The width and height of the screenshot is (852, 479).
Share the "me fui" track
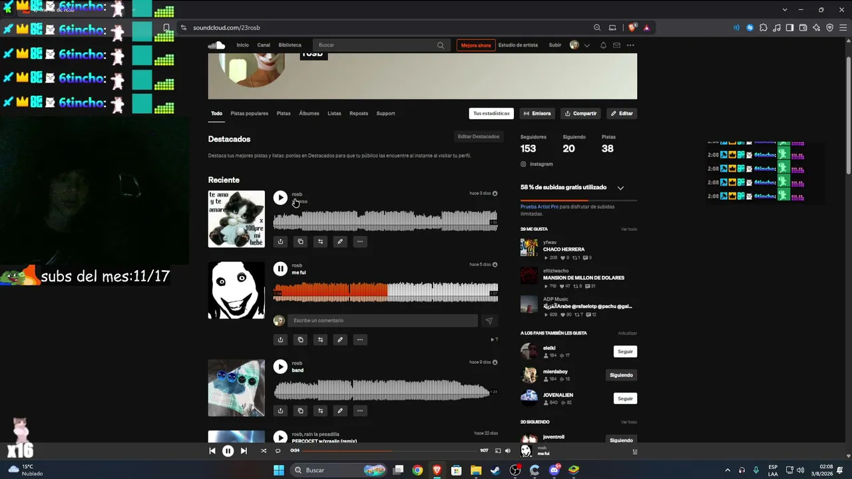280,339
